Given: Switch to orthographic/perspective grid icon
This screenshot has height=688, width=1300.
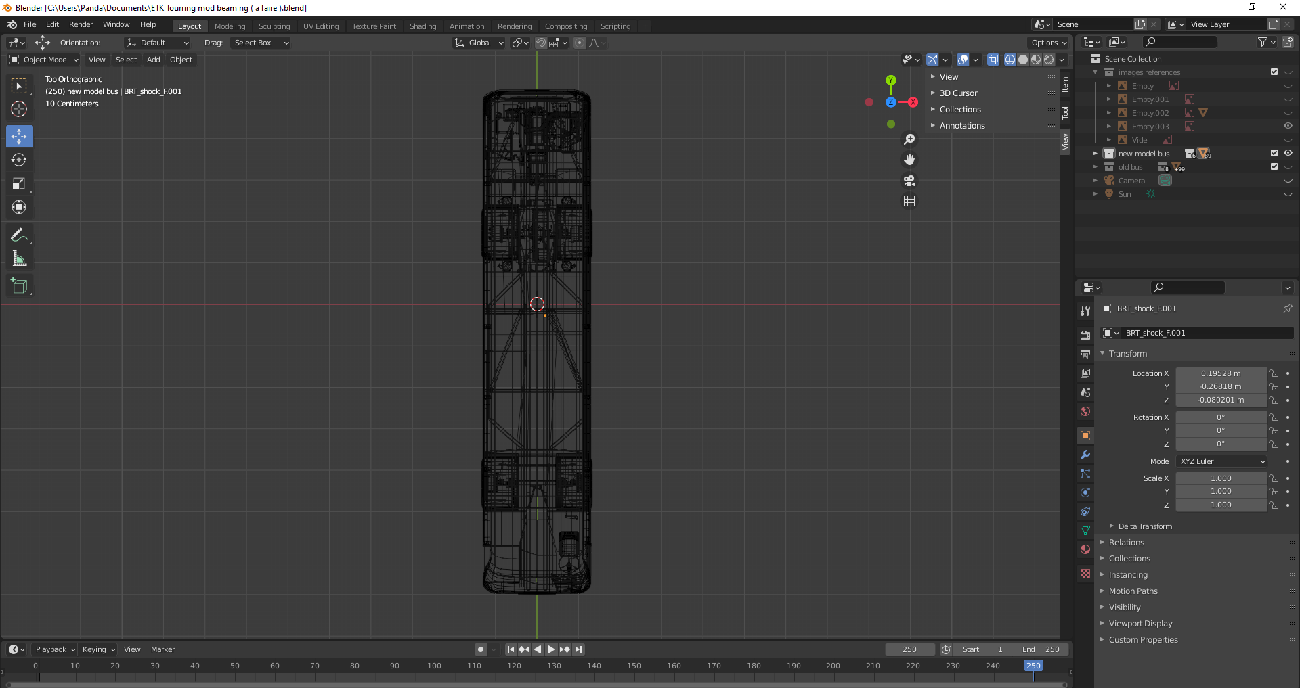Looking at the screenshot, I should (x=909, y=202).
